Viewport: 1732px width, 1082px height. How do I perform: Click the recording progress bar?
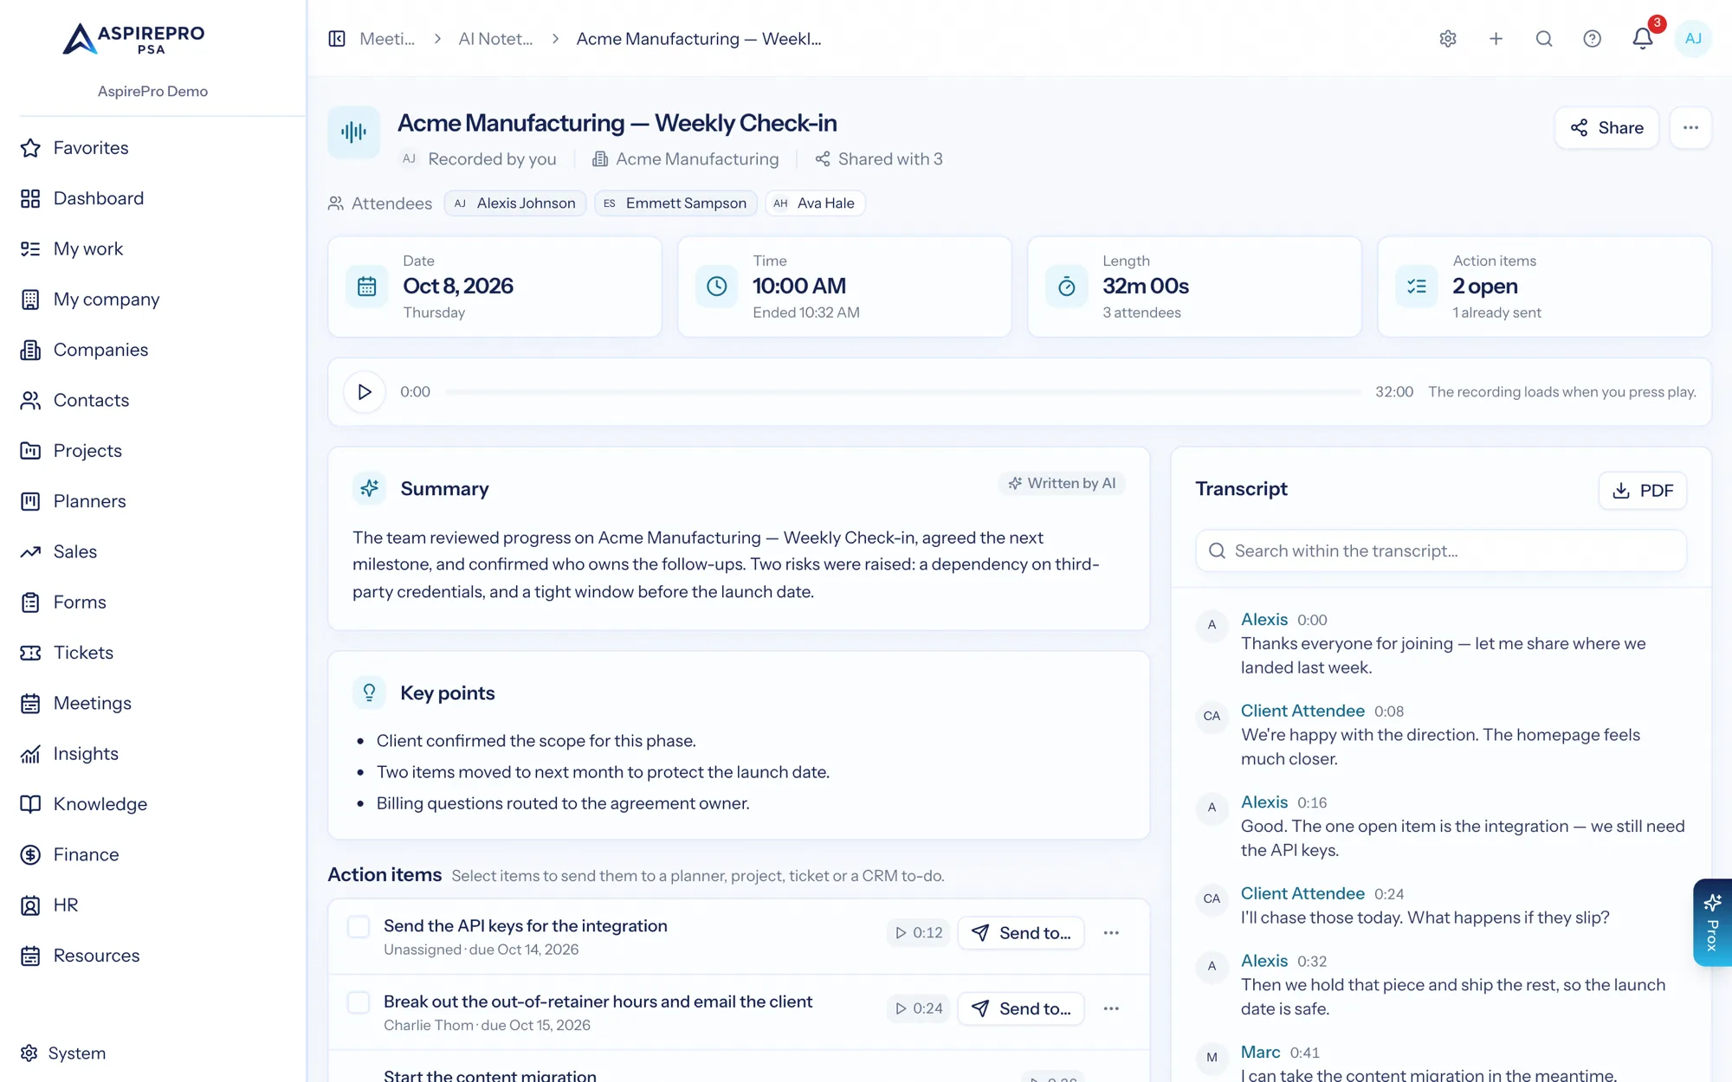[x=902, y=392]
